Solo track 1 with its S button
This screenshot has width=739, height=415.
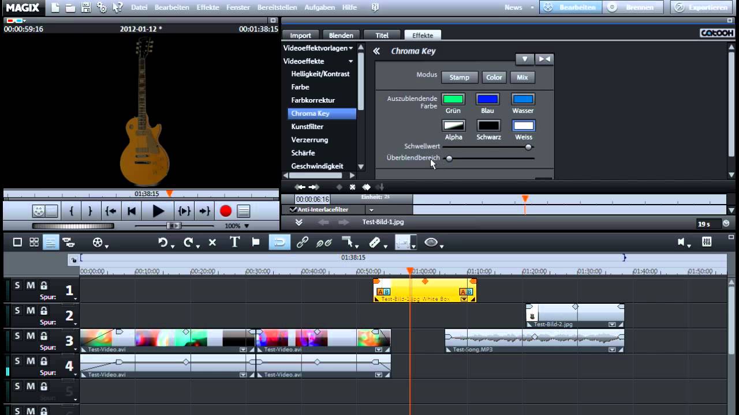[x=17, y=285]
